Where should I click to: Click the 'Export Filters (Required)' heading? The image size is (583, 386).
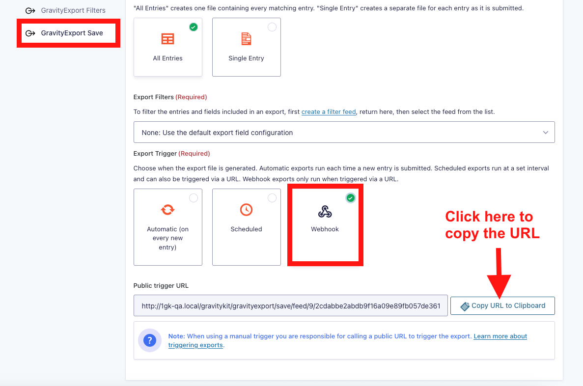170,97
